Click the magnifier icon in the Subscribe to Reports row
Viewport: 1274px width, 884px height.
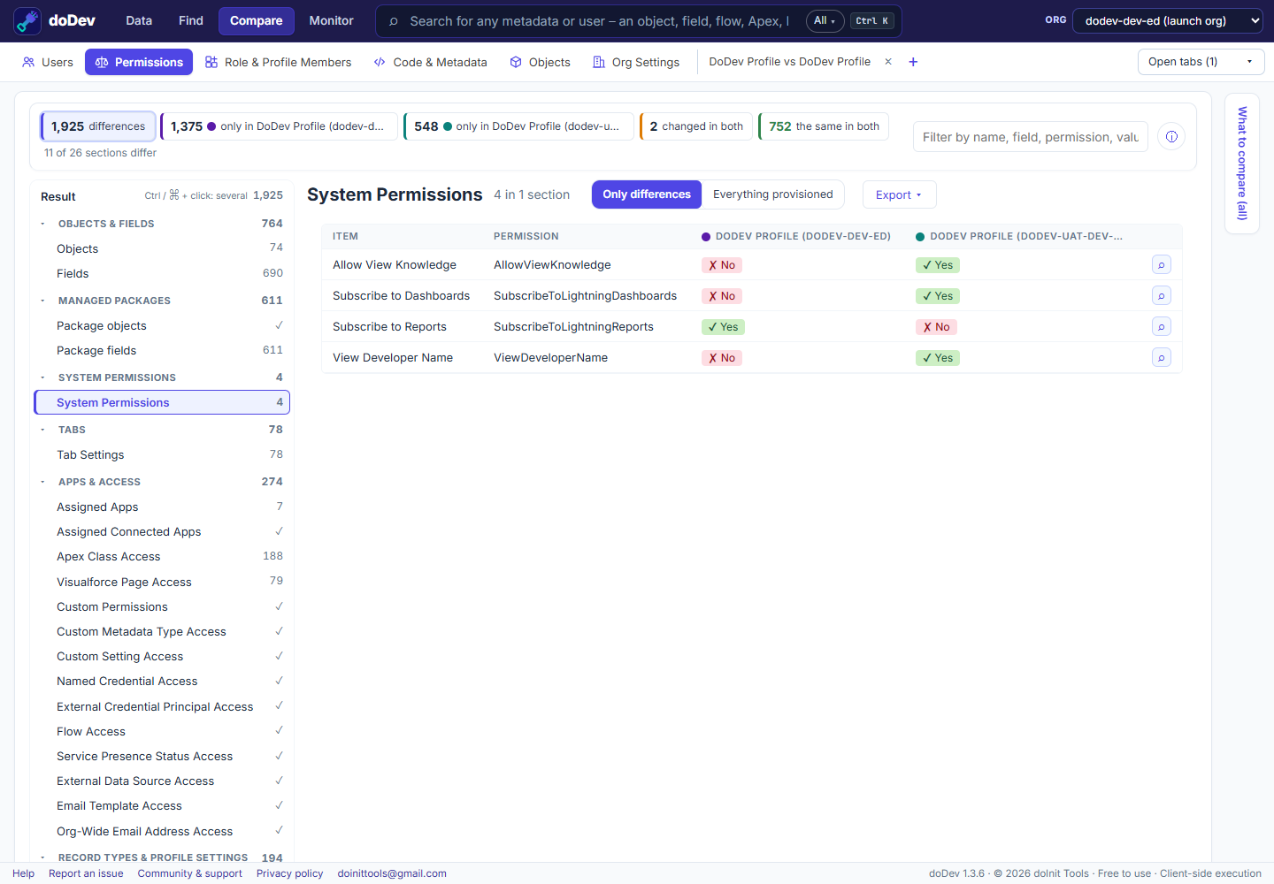tap(1162, 326)
